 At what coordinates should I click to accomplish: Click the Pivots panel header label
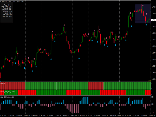pyautogui.click(x=7, y=5)
